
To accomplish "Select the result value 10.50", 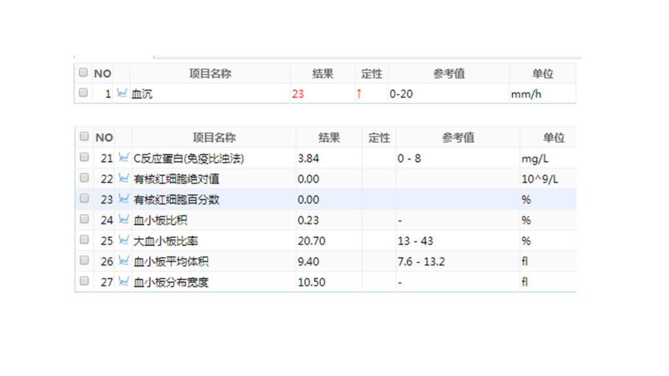I will (x=312, y=283).
